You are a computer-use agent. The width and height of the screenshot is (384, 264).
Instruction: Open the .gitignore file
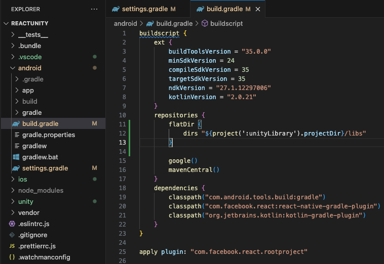pos(53,235)
